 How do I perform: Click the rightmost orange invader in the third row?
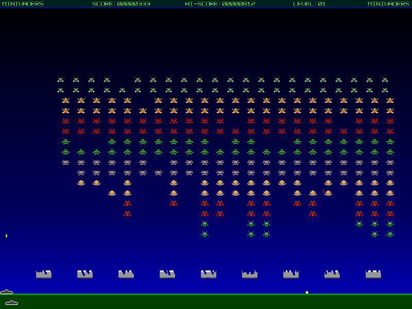[390, 100]
